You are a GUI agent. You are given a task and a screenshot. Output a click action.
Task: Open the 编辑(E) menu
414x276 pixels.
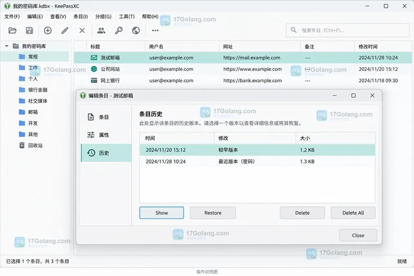pyautogui.click(x=35, y=17)
